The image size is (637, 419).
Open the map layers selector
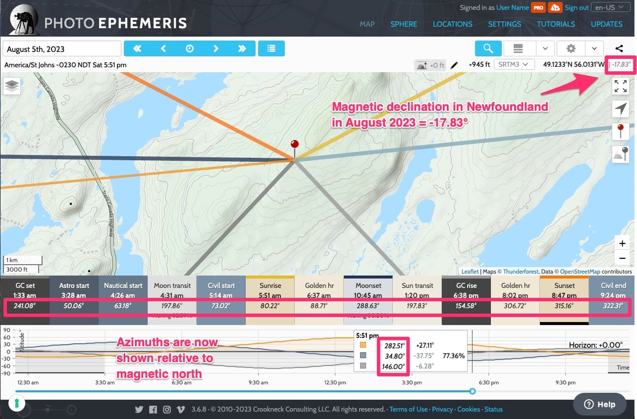pos(12,85)
